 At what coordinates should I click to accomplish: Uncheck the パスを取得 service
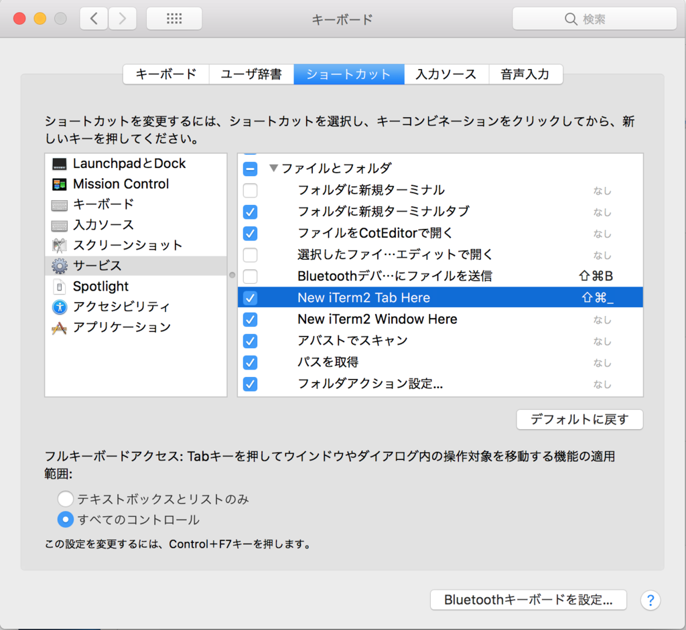250,362
